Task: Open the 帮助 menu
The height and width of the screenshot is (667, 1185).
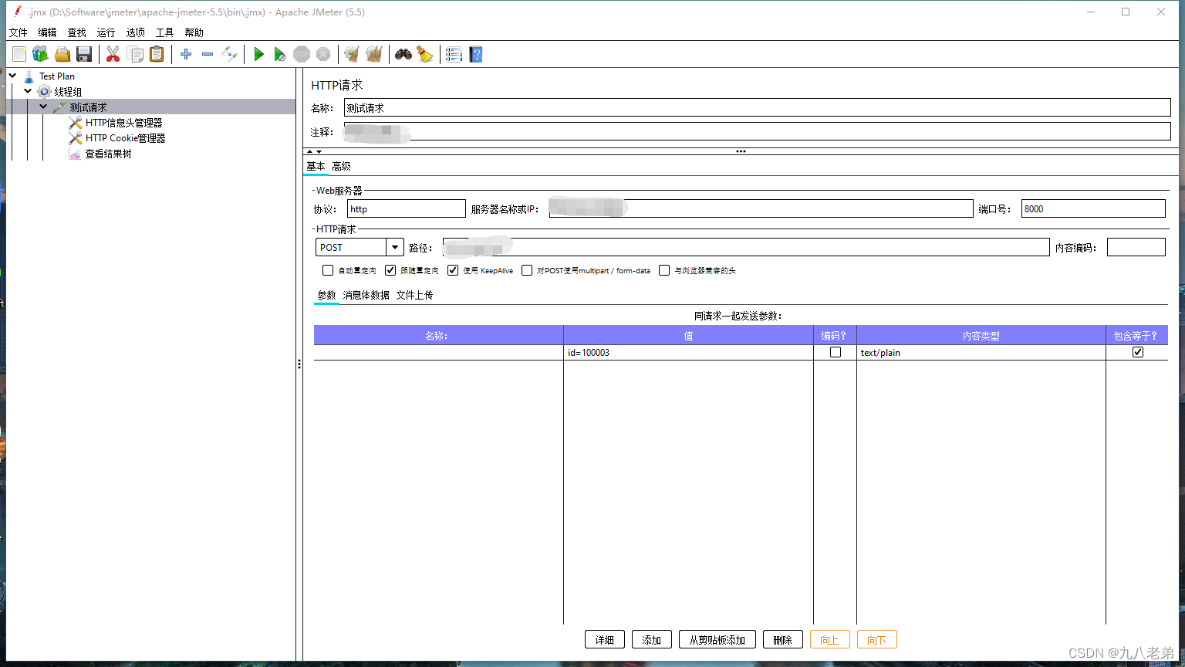Action: pos(194,32)
